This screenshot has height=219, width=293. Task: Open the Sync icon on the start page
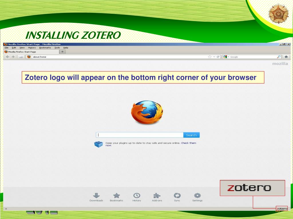[177, 197]
